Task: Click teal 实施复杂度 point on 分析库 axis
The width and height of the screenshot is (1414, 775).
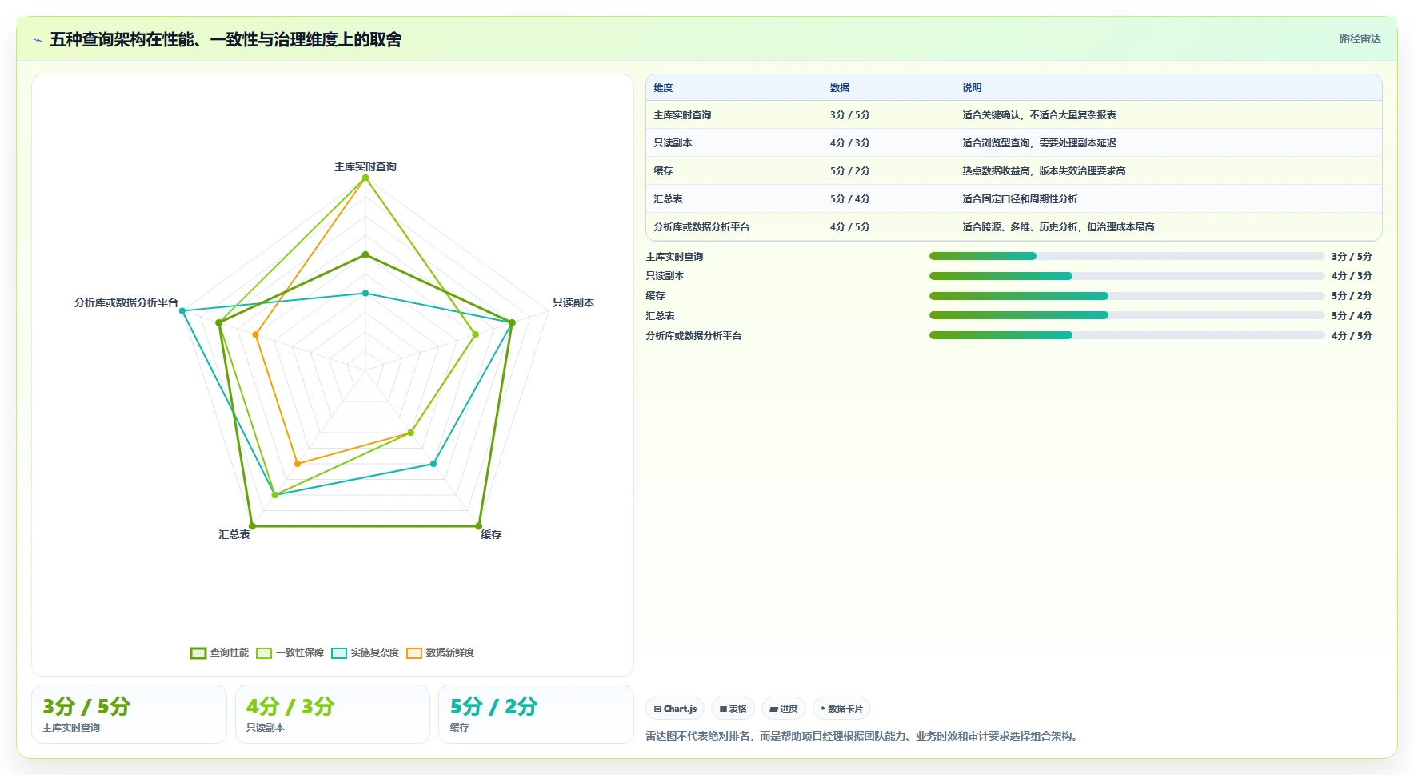Action: [182, 310]
